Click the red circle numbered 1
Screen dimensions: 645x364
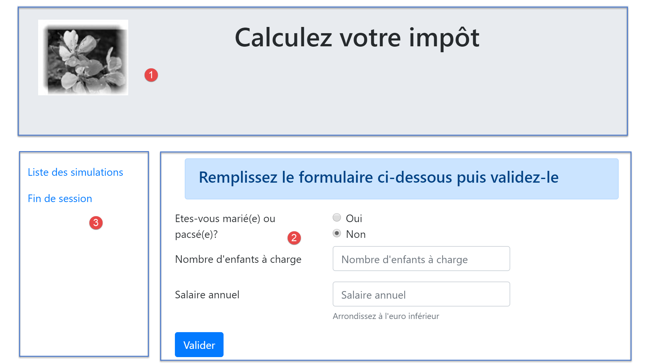151,75
